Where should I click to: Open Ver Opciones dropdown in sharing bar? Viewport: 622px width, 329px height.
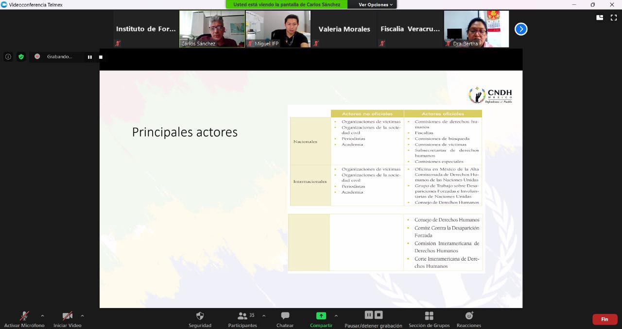[376, 4]
